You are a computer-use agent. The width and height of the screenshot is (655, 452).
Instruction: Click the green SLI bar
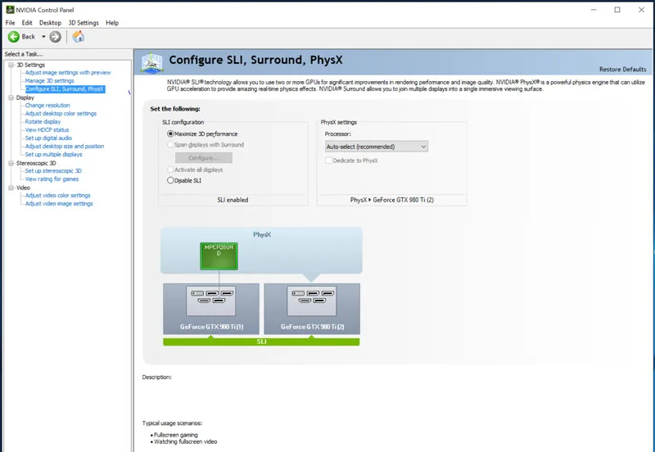tap(261, 341)
